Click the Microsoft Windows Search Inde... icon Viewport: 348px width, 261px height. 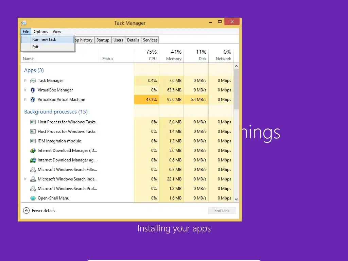coord(33,179)
